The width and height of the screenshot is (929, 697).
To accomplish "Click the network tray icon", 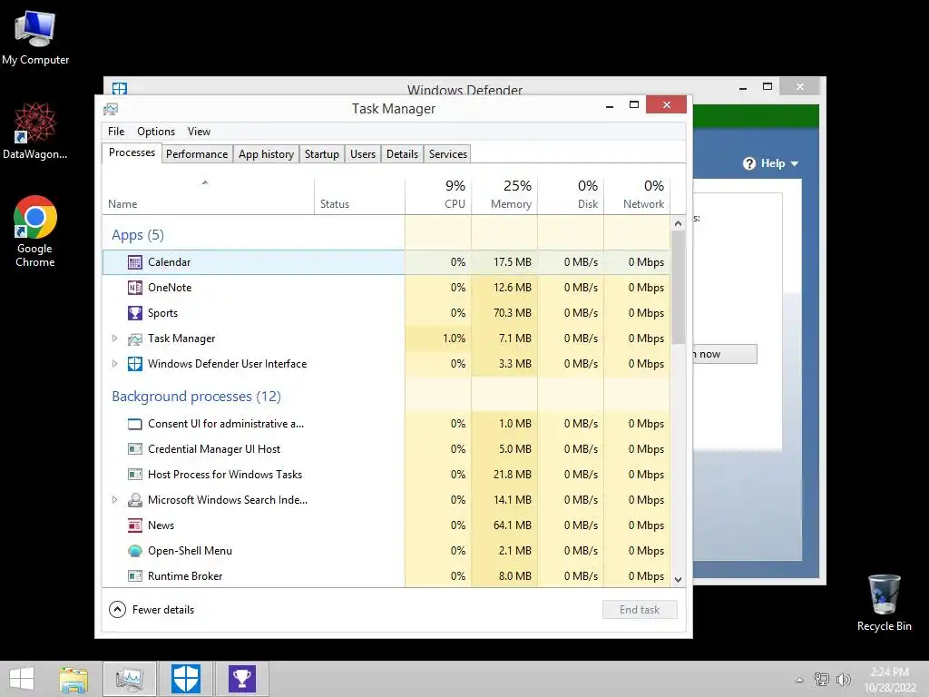I will (x=821, y=679).
